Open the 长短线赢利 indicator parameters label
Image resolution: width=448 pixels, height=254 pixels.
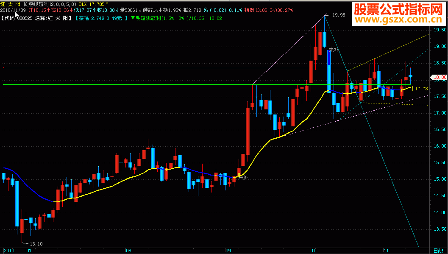point(50,4)
